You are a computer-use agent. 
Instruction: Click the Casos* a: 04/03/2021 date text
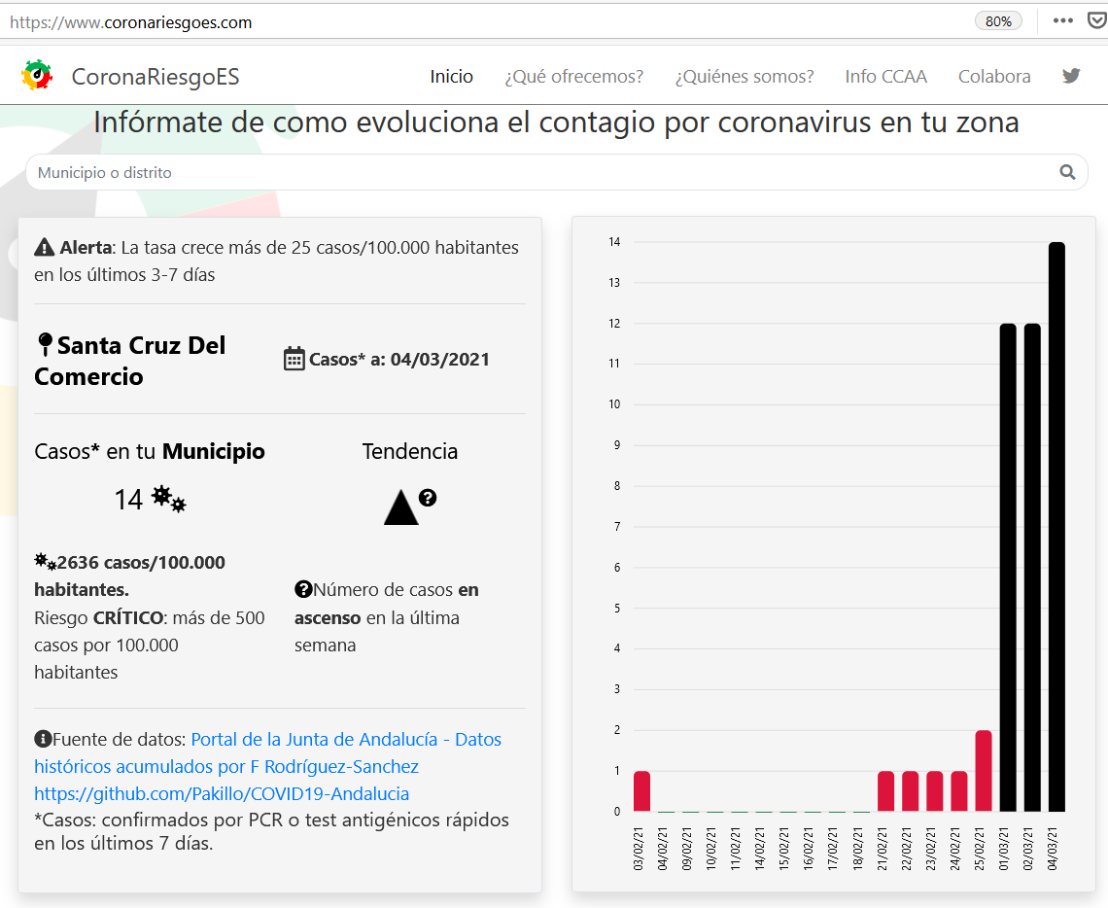pyautogui.click(x=399, y=359)
